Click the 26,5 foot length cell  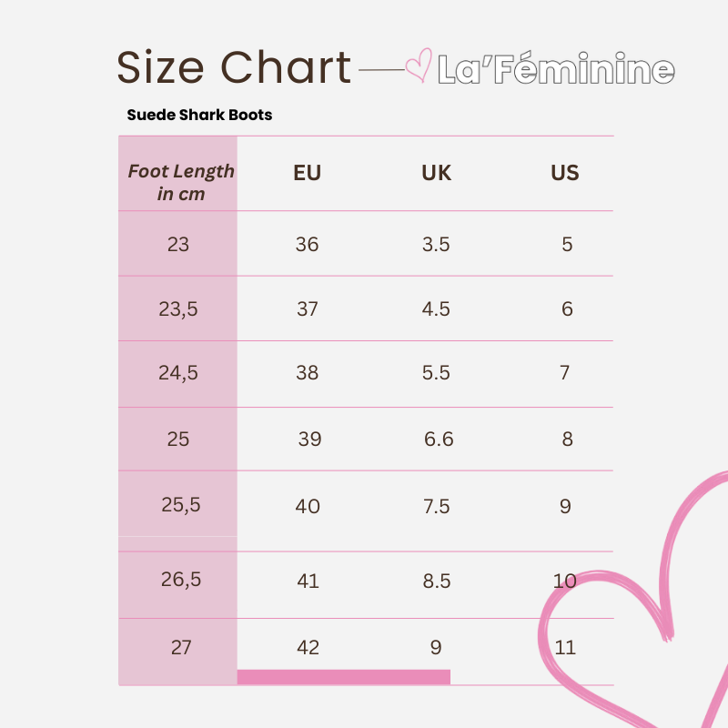click(x=180, y=580)
